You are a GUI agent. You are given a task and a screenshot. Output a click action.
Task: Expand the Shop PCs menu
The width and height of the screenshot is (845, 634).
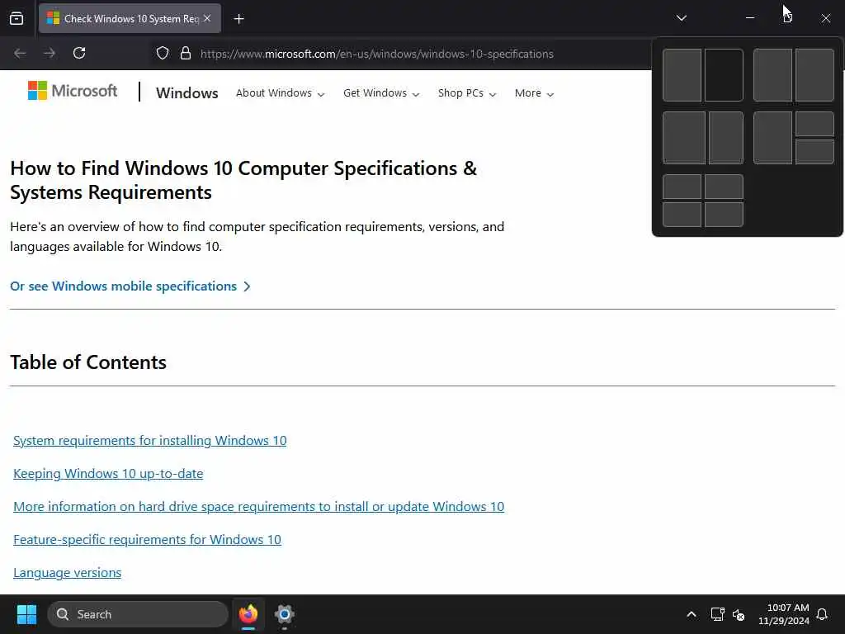pos(467,93)
